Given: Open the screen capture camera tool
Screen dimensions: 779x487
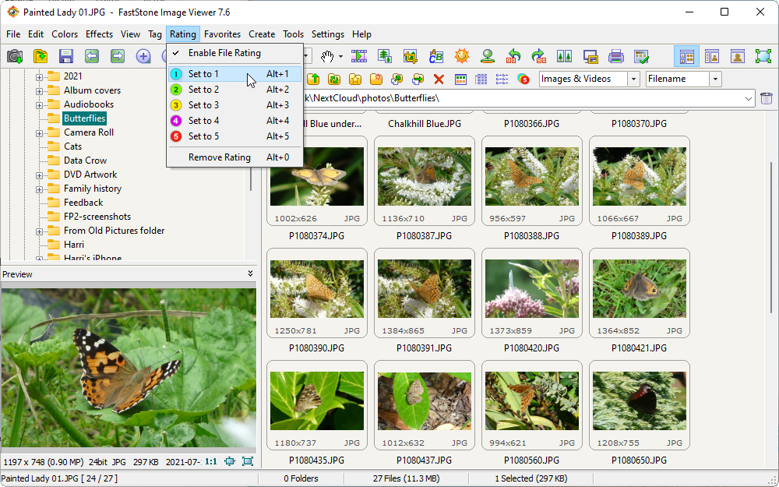Looking at the screenshot, I should tap(13, 56).
